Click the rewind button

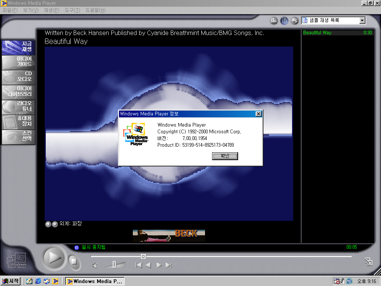click(148, 265)
